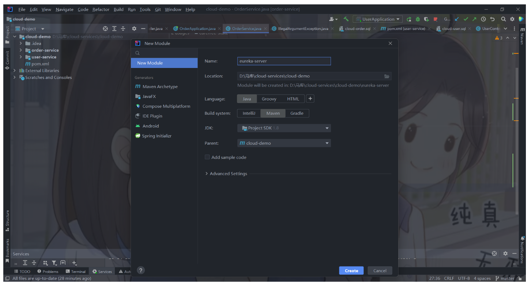Screen dimensions: 531x285
Task: Click the add language plus button
Action: click(310, 99)
